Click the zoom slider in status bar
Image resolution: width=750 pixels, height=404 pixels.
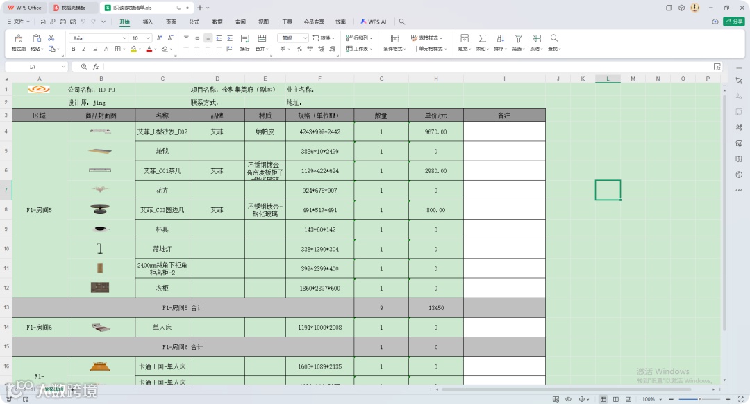tap(699, 398)
